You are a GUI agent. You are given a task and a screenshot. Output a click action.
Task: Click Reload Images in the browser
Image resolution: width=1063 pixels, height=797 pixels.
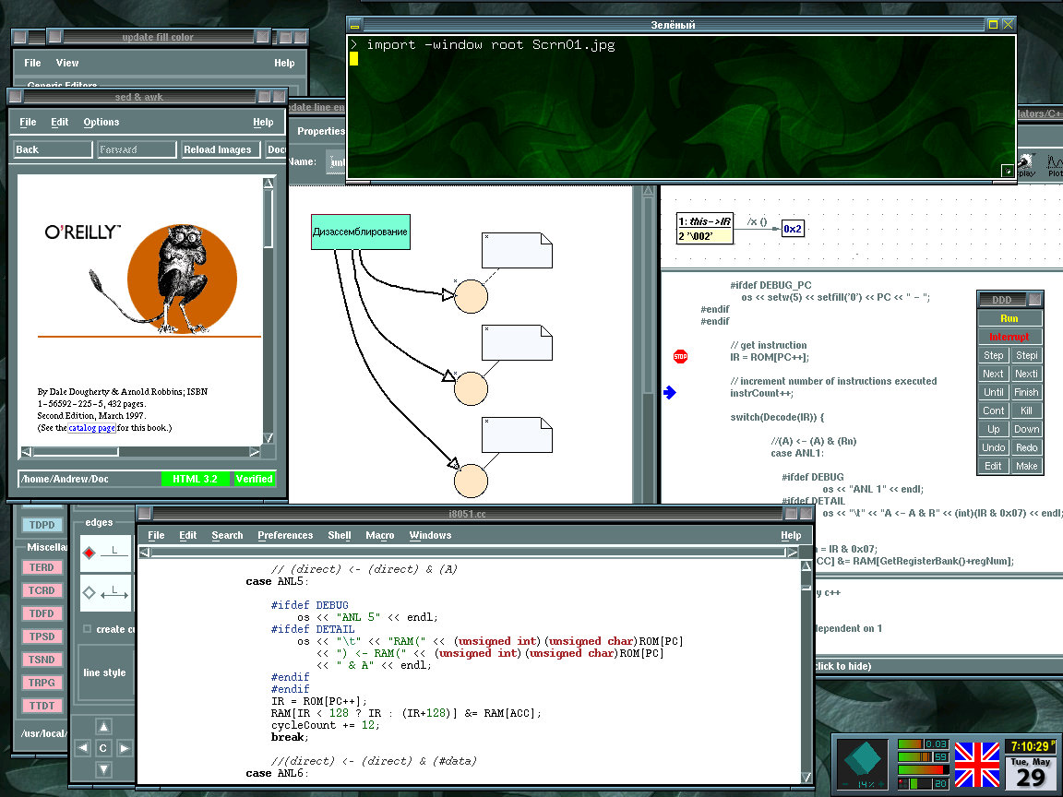218,149
